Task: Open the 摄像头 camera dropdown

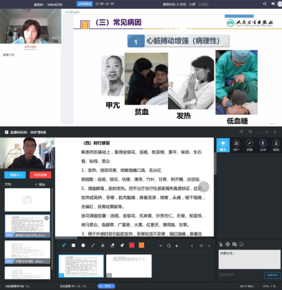Action: pyautogui.click(x=15, y=175)
